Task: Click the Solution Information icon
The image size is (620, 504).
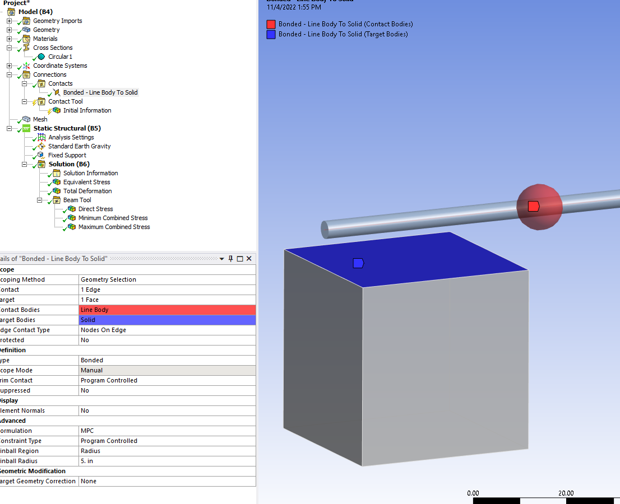Action: [x=57, y=173]
